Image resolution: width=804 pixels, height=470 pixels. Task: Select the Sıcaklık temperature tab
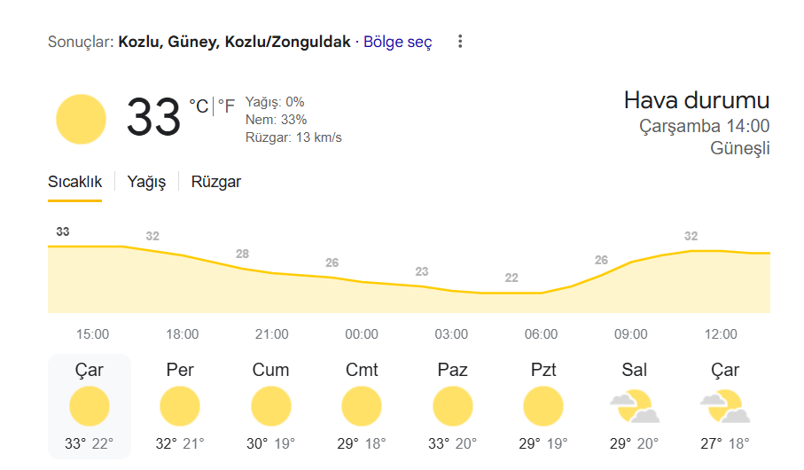[74, 182]
